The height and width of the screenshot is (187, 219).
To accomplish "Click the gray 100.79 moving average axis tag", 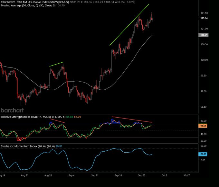I will click(204, 35).
